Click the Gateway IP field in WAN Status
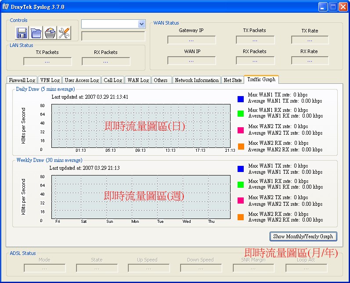 [191, 40]
